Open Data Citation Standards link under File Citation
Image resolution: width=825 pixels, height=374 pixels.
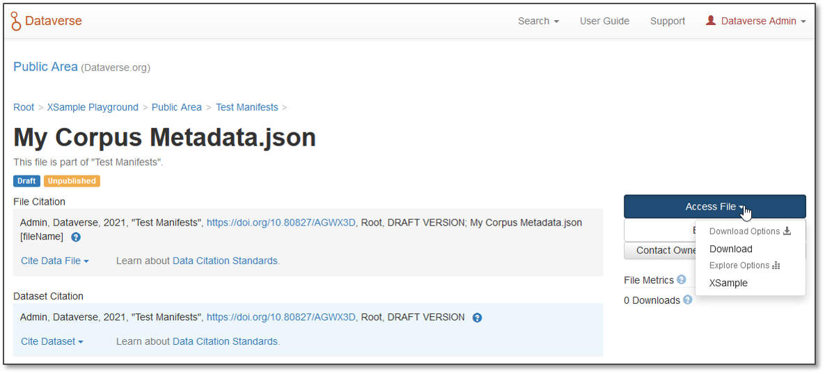tap(225, 260)
